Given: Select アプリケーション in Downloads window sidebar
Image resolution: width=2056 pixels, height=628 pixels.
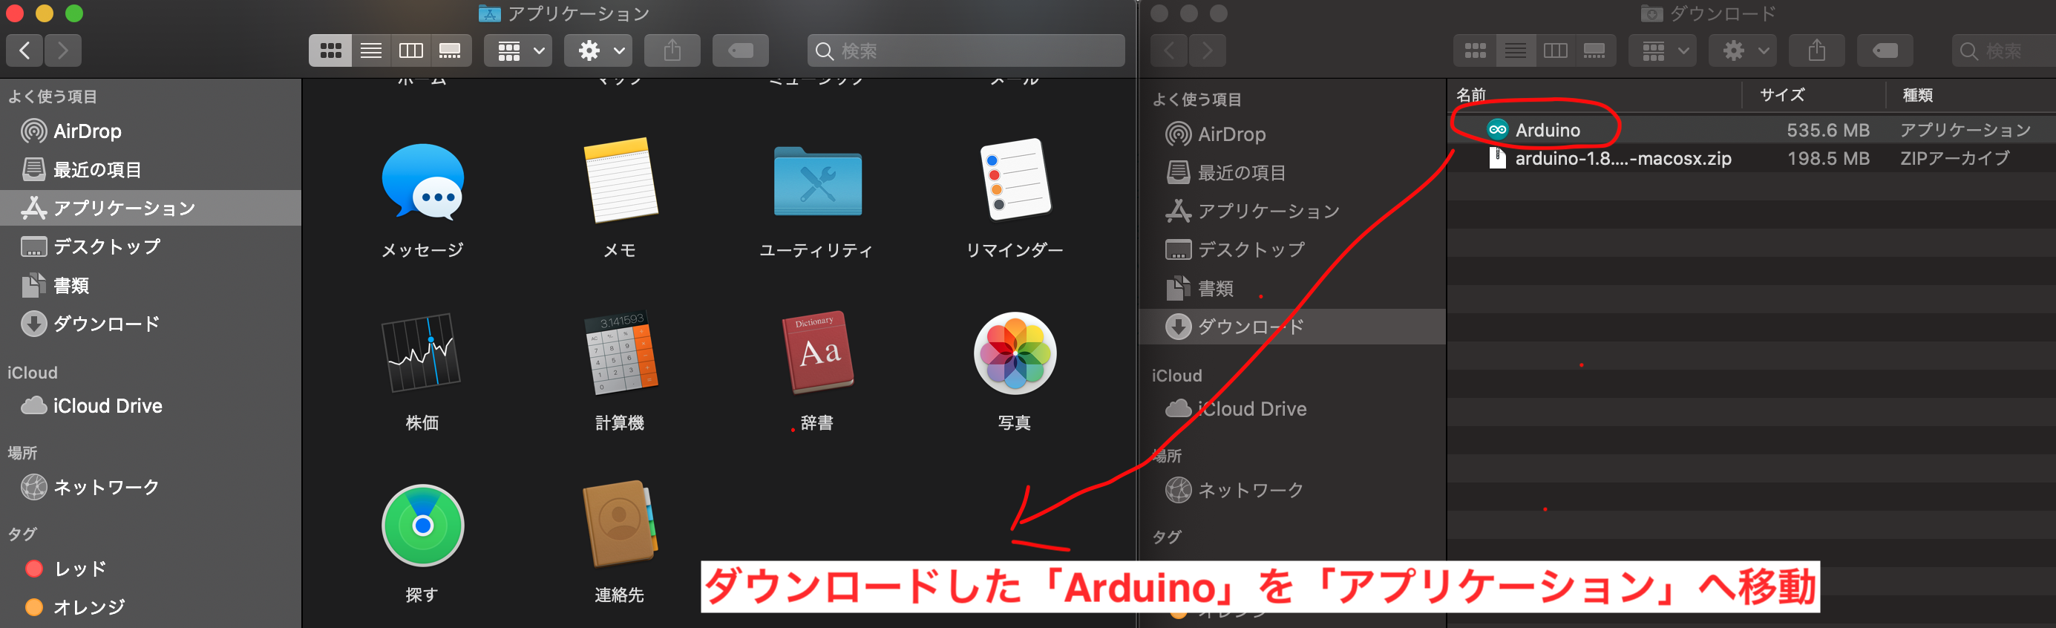Looking at the screenshot, I should (x=1293, y=211).
